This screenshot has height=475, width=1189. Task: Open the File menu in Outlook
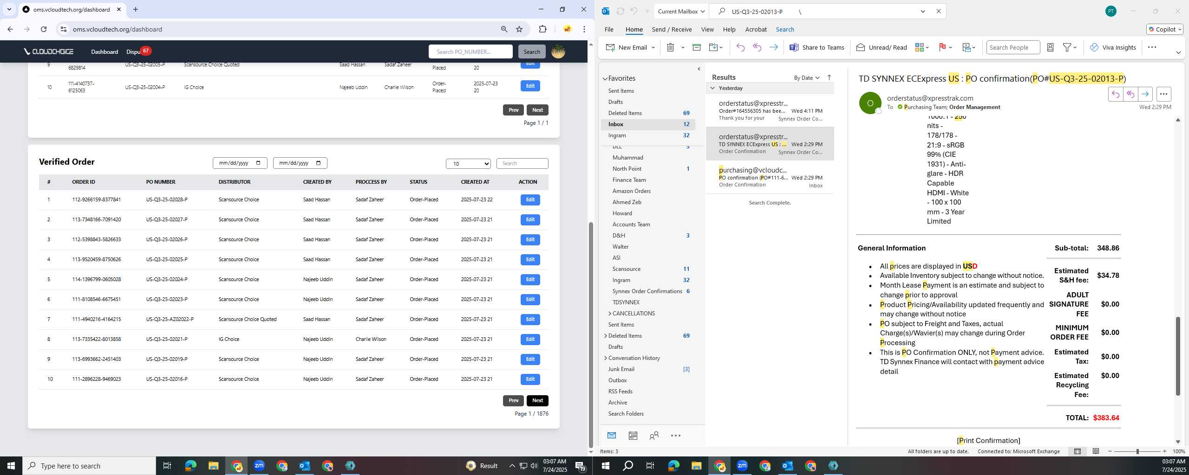pyautogui.click(x=609, y=29)
